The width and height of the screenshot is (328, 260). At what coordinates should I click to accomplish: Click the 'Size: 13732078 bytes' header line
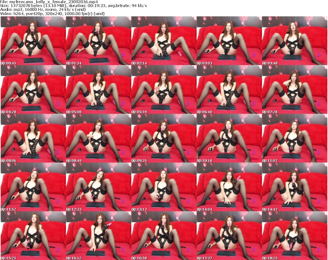(73, 6)
